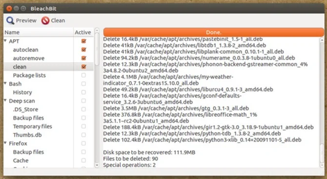The height and width of the screenshot is (179, 327).
Task: Click the python3-xlib delete log line
Action: [202, 140]
